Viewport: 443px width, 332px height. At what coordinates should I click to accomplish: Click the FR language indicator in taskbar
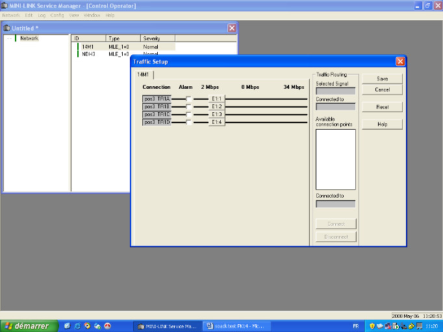tap(355, 326)
